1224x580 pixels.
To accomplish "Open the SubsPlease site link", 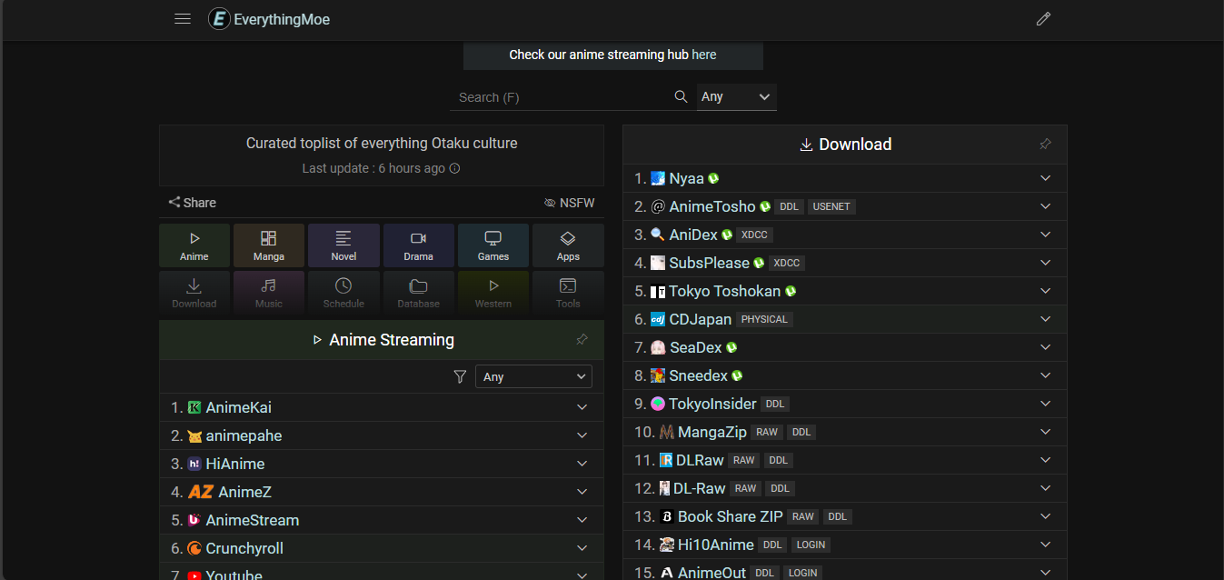I will point(709,263).
